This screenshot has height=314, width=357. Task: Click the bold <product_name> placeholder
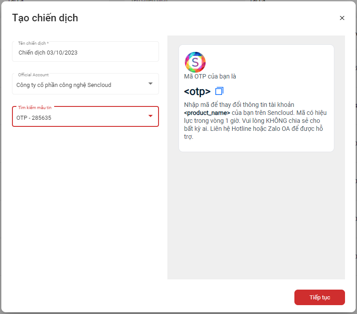(207, 113)
